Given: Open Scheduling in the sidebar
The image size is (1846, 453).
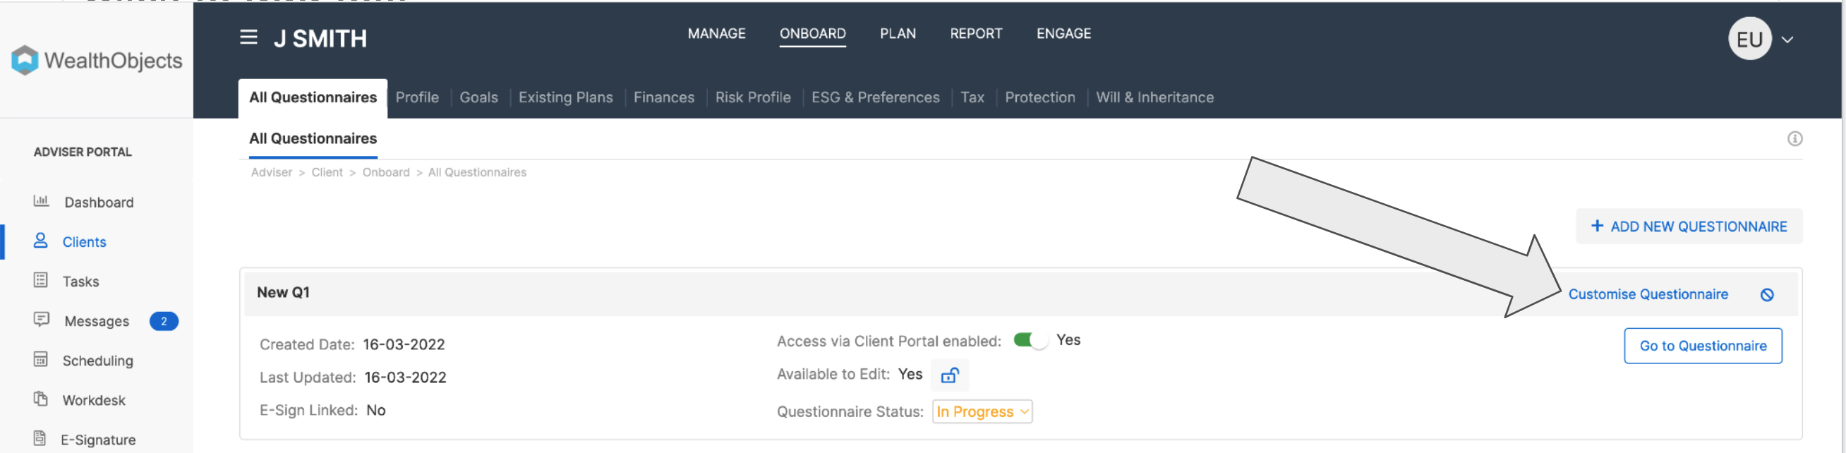Looking at the screenshot, I should pos(97,361).
